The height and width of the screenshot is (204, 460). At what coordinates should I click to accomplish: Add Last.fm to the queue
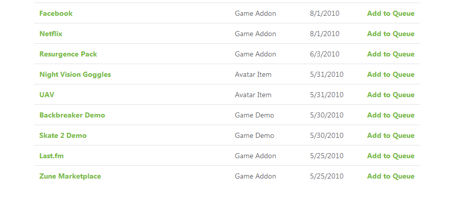pyautogui.click(x=391, y=156)
